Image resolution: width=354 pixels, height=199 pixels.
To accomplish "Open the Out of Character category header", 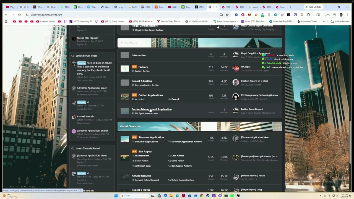I will point(130,126).
